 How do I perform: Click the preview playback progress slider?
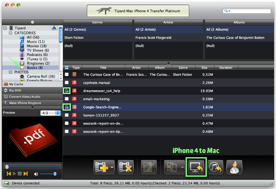click(32, 167)
